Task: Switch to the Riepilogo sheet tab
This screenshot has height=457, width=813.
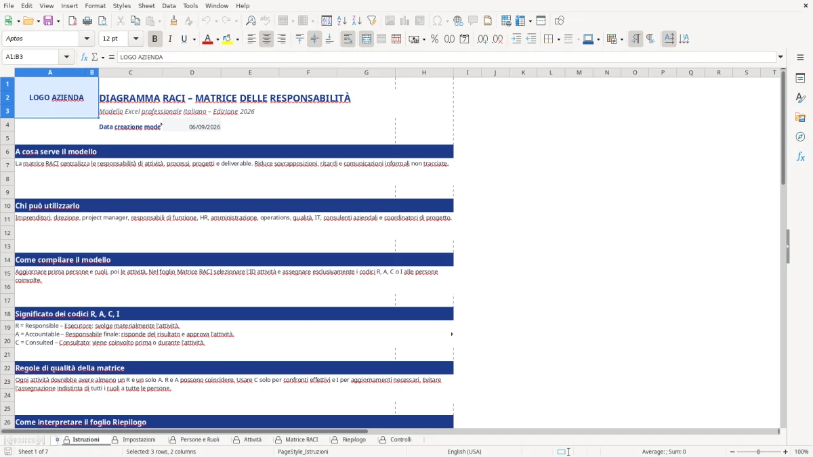Action: pos(354,439)
